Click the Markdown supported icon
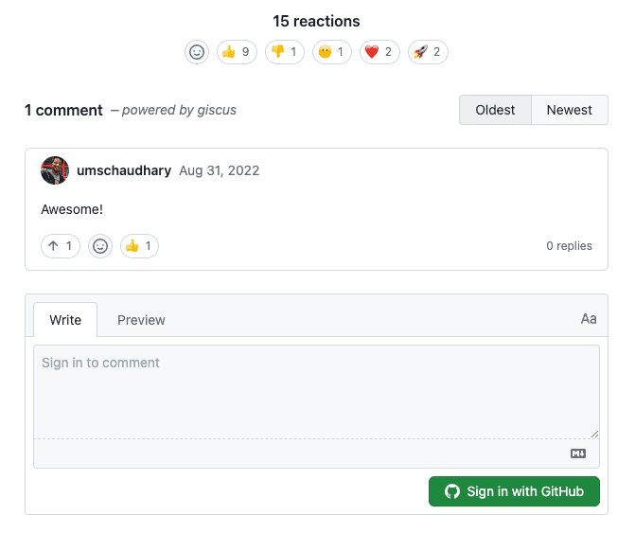635x533 pixels. (x=578, y=453)
